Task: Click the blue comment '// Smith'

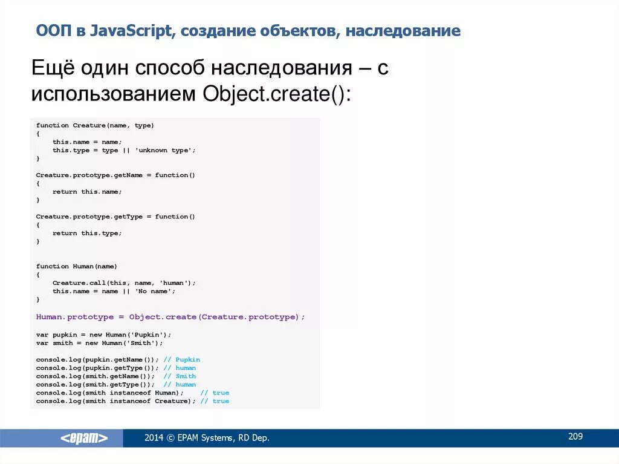Action: (180, 376)
